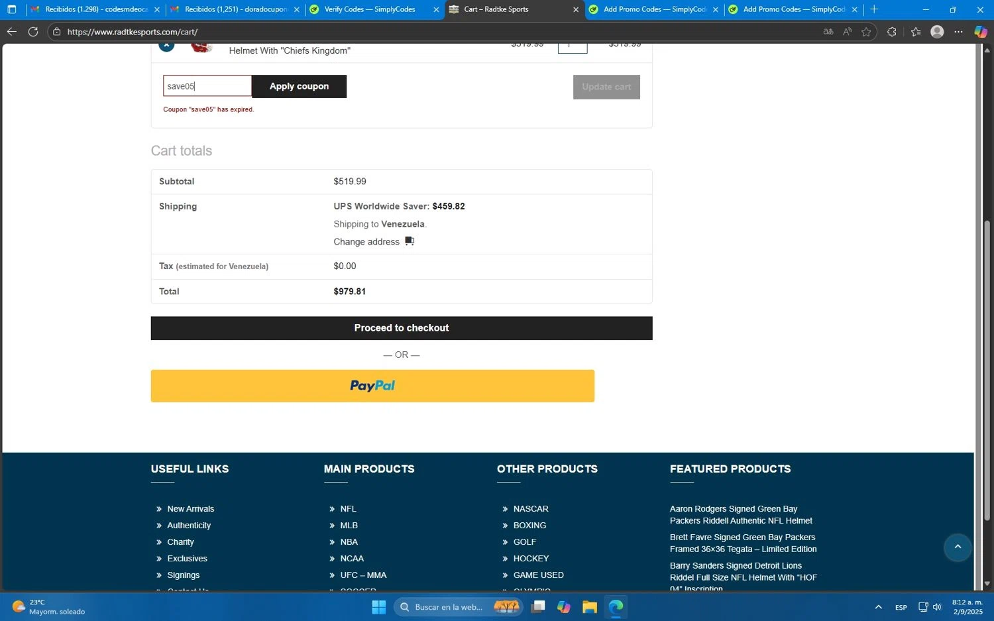
Task: Open the browser profile avatar
Action: click(937, 32)
